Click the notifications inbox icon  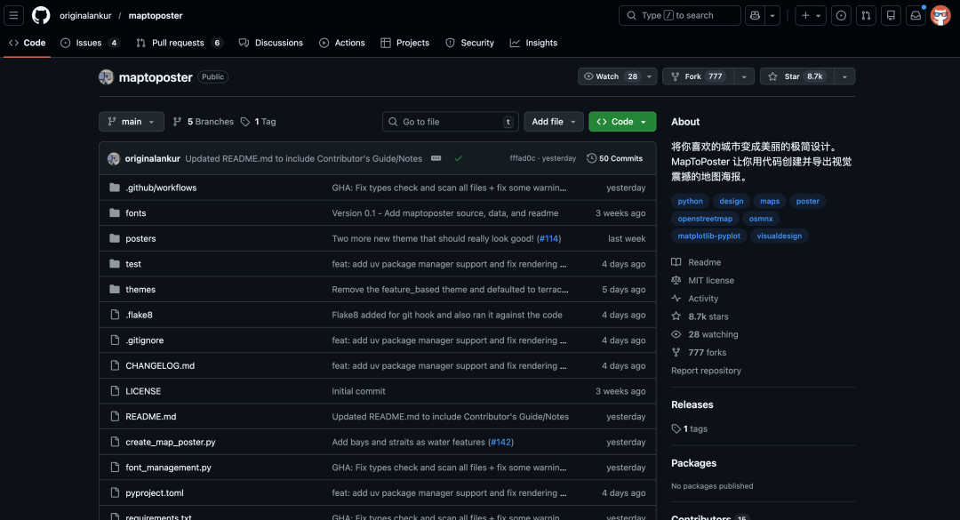pos(916,15)
